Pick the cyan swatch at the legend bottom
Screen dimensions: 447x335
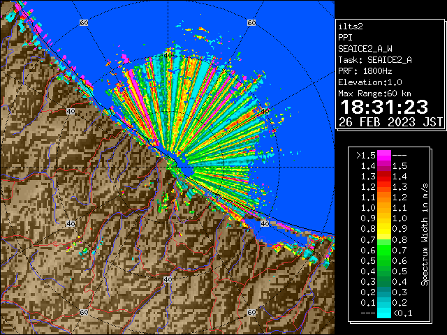pos(384,313)
